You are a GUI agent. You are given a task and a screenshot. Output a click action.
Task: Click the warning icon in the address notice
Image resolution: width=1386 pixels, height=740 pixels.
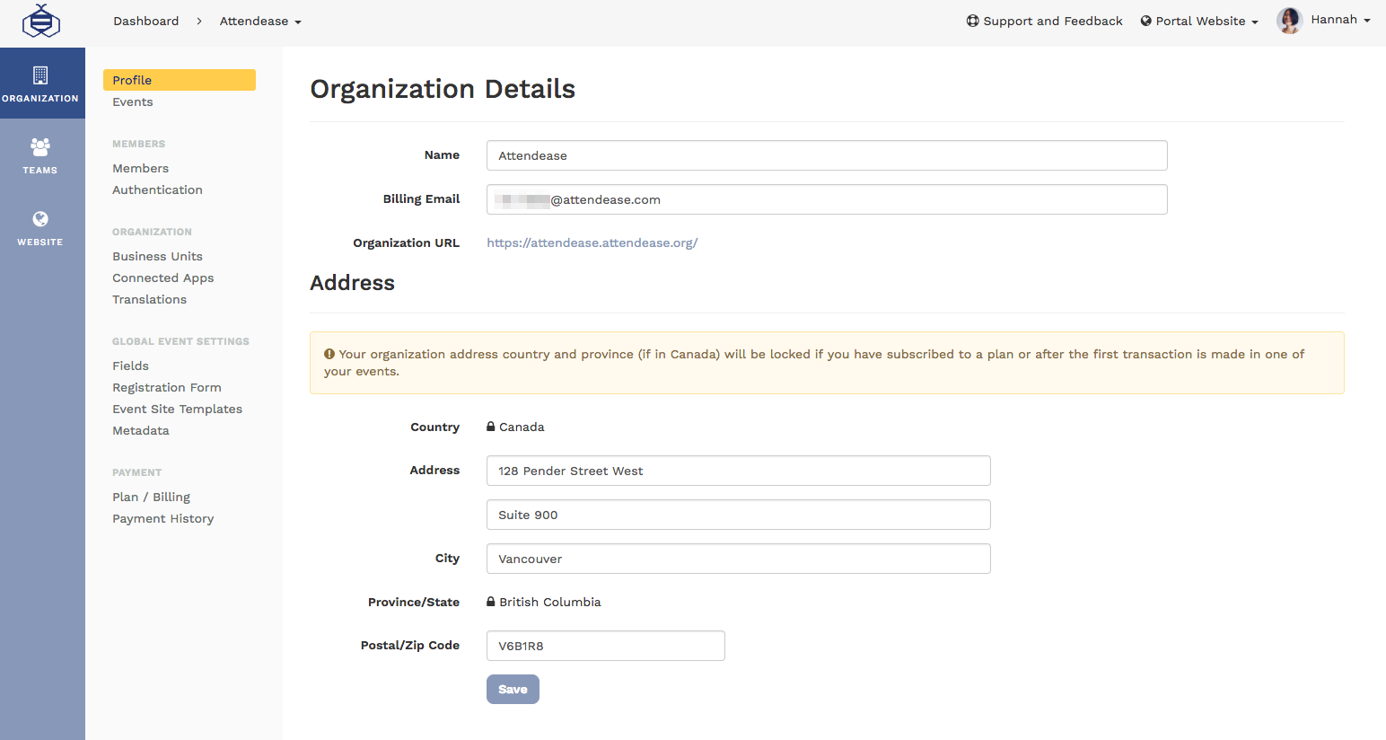[328, 354]
